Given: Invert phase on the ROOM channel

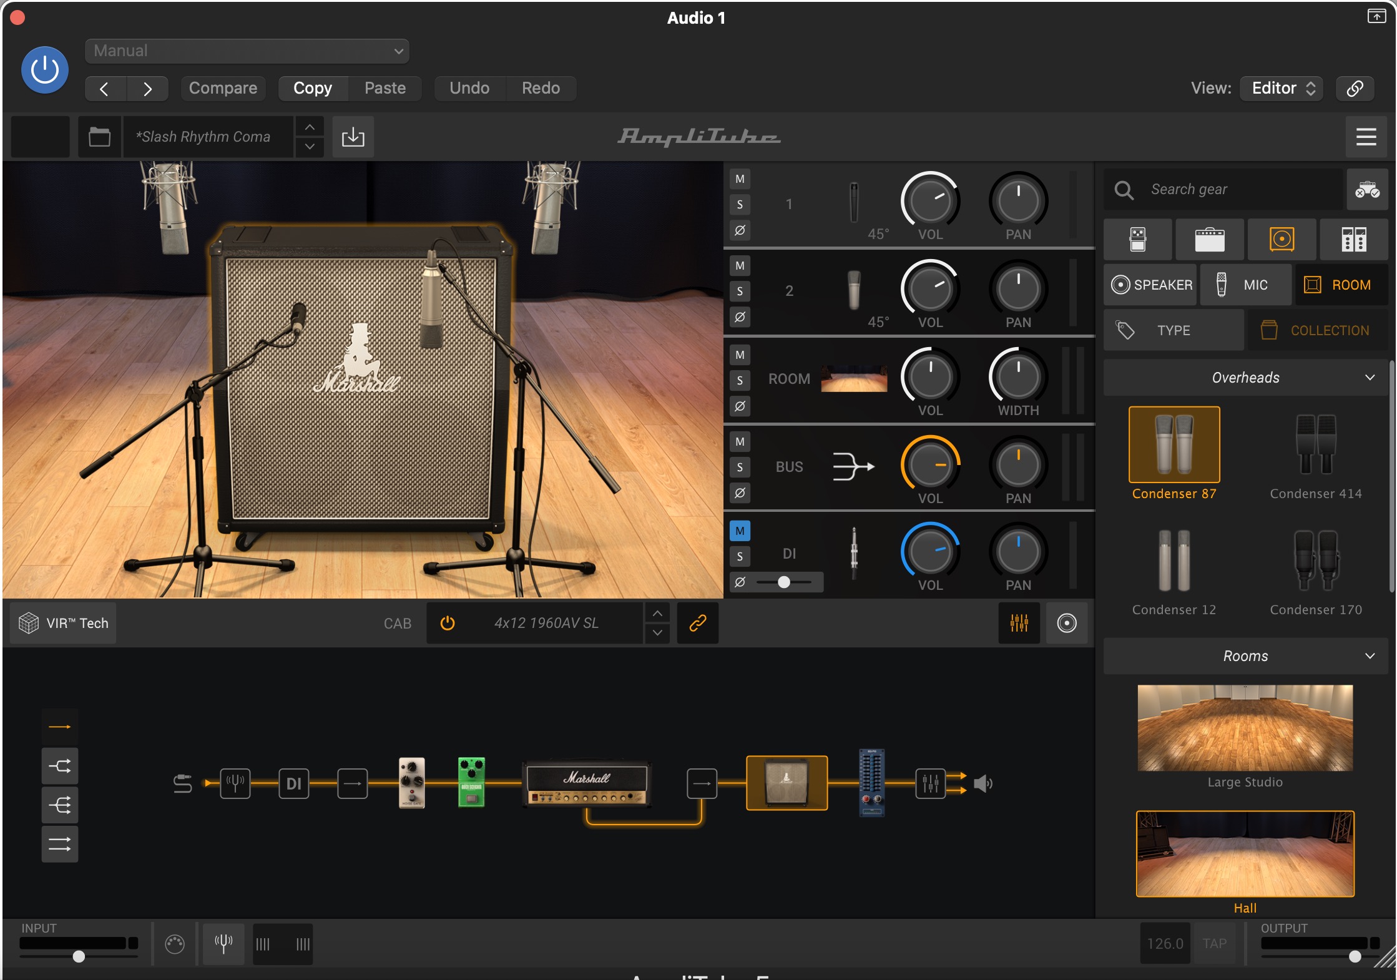Looking at the screenshot, I should (x=740, y=406).
